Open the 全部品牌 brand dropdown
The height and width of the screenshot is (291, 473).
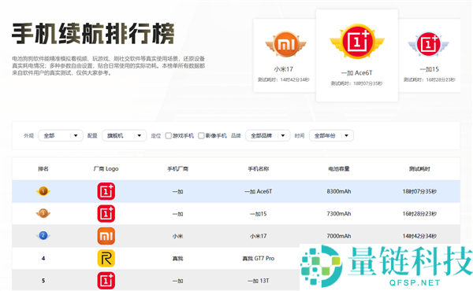(268, 136)
